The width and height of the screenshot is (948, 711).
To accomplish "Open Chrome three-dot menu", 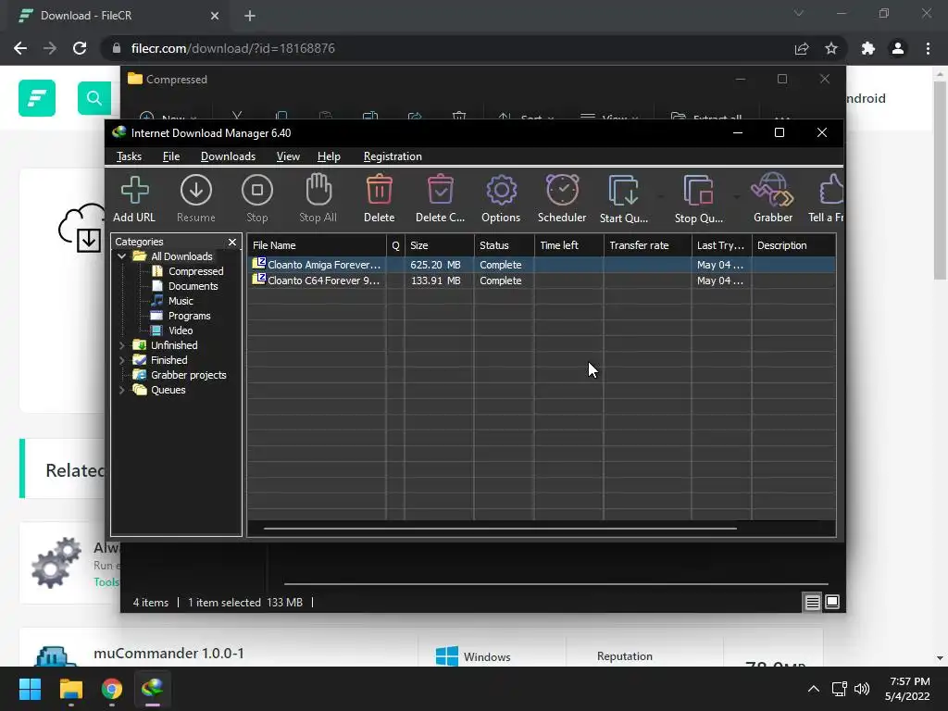I will pyautogui.click(x=928, y=48).
